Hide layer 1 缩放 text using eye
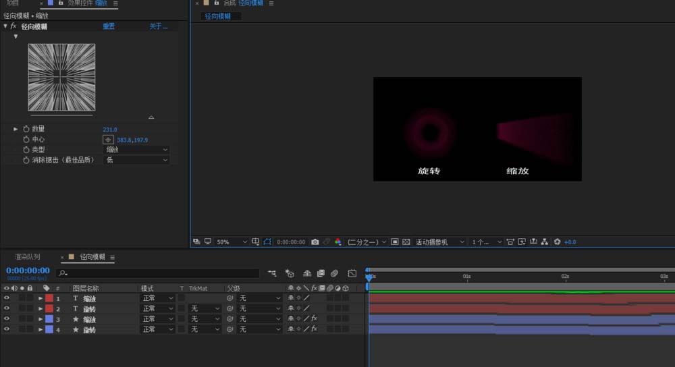Viewport: 675px width, 367px height. pos(7,298)
